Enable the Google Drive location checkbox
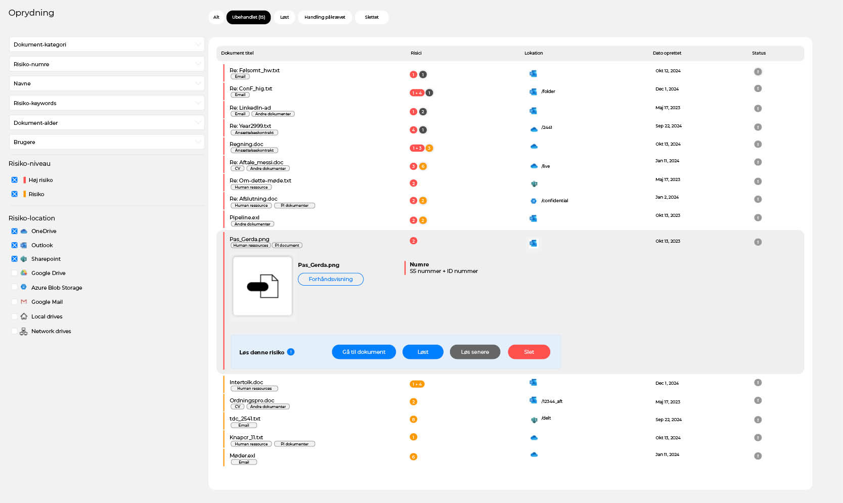The image size is (843, 503). click(x=15, y=273)
